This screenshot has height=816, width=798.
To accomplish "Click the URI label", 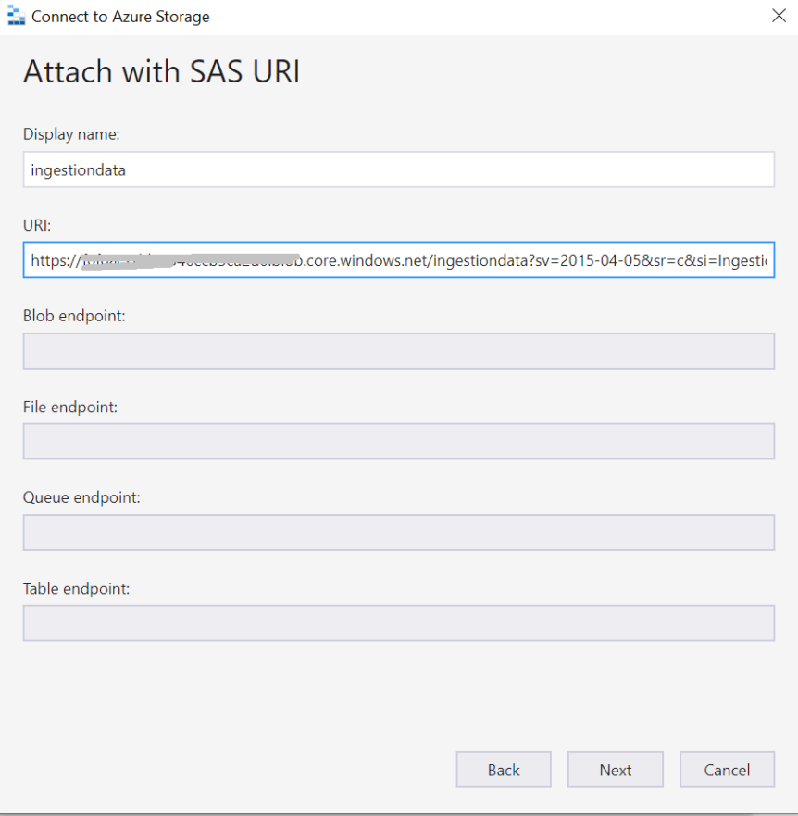I will tap(36, 225).
